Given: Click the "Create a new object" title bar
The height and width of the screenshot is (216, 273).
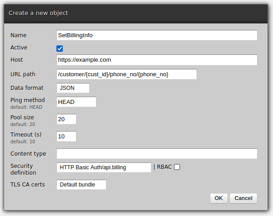Looking at the screenshot, I should [136, 13].
